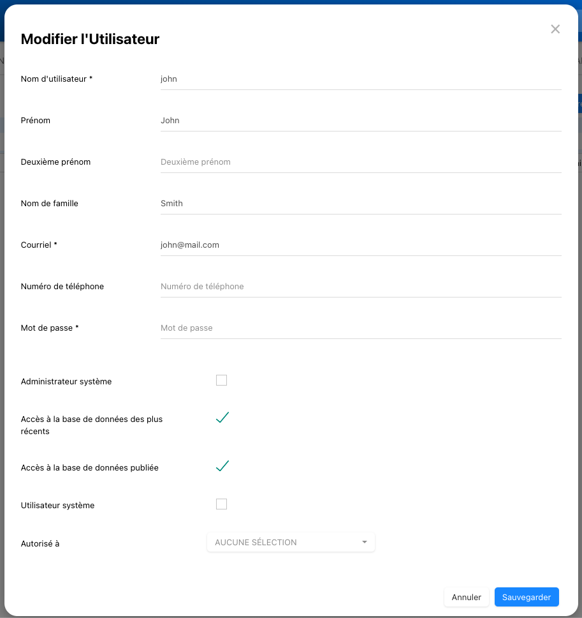582x618 pixels.
Task: Click the Administrateur système label
Action: [x=66, y=382]
